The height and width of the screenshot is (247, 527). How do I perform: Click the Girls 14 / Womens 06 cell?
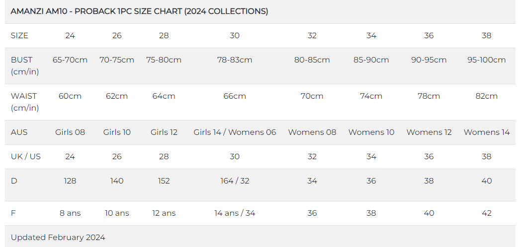pos(235,132)
